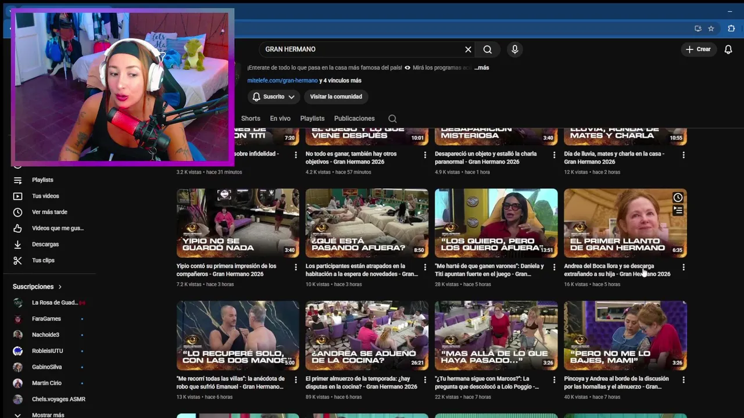
Task: Switch to the Shorts tab
Action: click(251, 118)
